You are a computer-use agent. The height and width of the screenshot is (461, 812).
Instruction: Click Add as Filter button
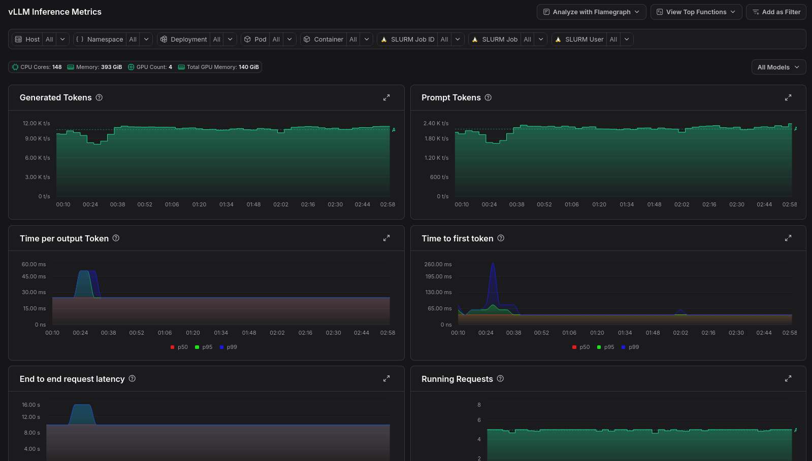pos(776,12)
